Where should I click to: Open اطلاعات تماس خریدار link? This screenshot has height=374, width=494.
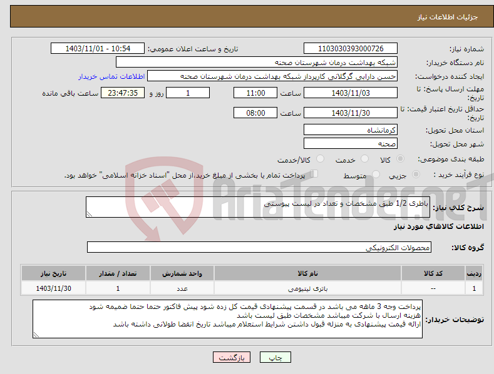(111, 76)
